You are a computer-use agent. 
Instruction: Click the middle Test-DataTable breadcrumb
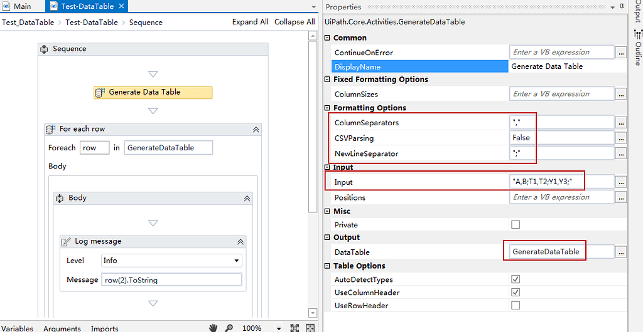click(x=92, y=23)
